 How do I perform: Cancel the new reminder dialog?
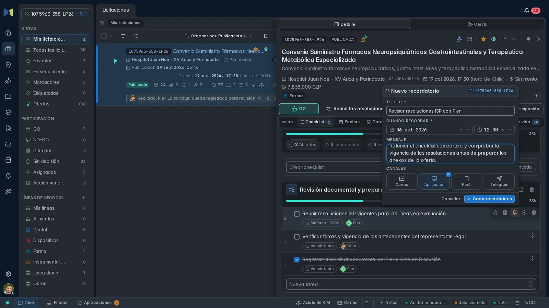(451, 199)
